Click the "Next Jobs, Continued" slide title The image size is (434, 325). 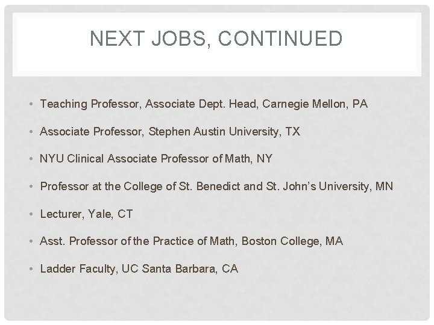[x=216, y=40]
